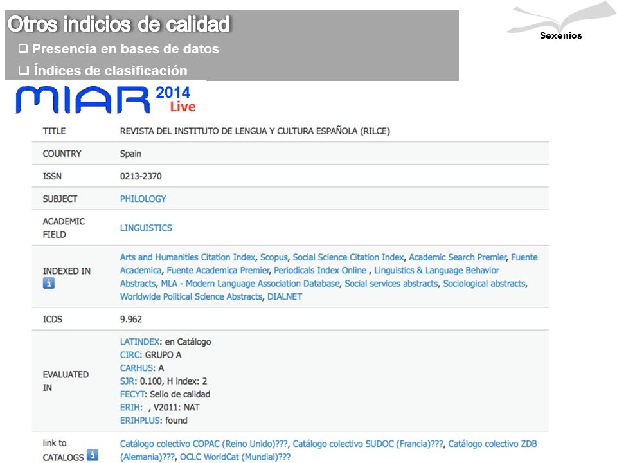617x463 pixels.
Task: Click the info icon beside CATALOGS
Action: [x=93, y=455]
